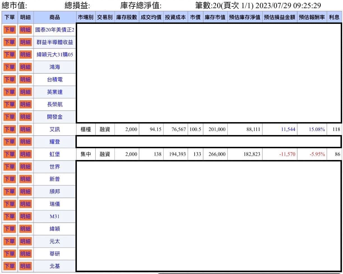The width and height of the screenshot is (343, 274).
Task: Click 虹堡 return rate -5.95%
Action: [317, 154]
